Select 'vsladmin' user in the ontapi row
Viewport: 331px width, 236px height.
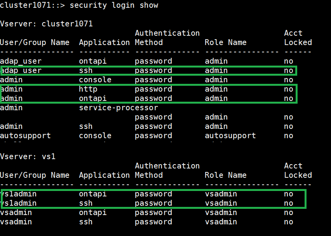[x=19, y=194]
